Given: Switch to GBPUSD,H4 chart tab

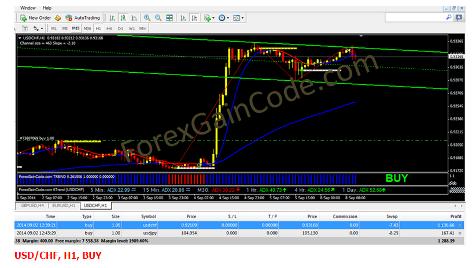Looking at the screenshot, I should (32, 206).
